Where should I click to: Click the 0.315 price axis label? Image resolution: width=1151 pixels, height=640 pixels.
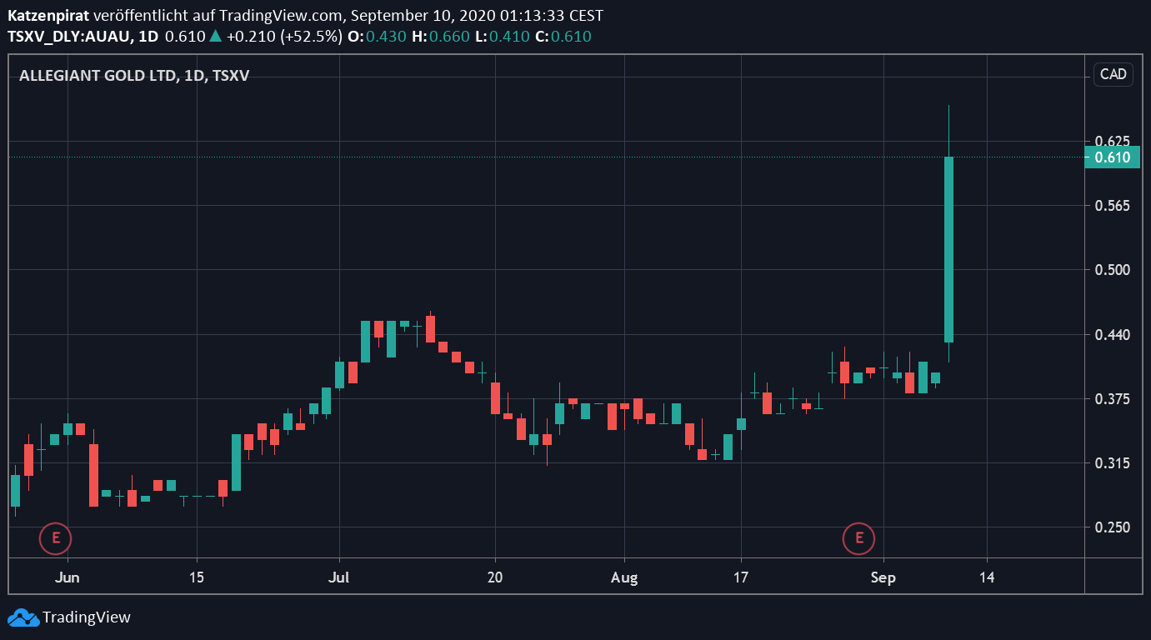click(x=1113, y=462)
